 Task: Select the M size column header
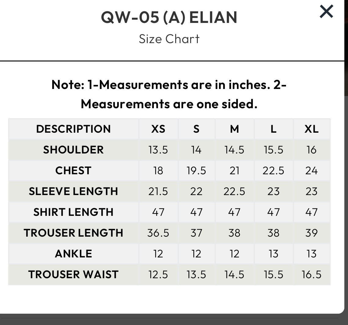pyautogui.click(x=234, y=129)
